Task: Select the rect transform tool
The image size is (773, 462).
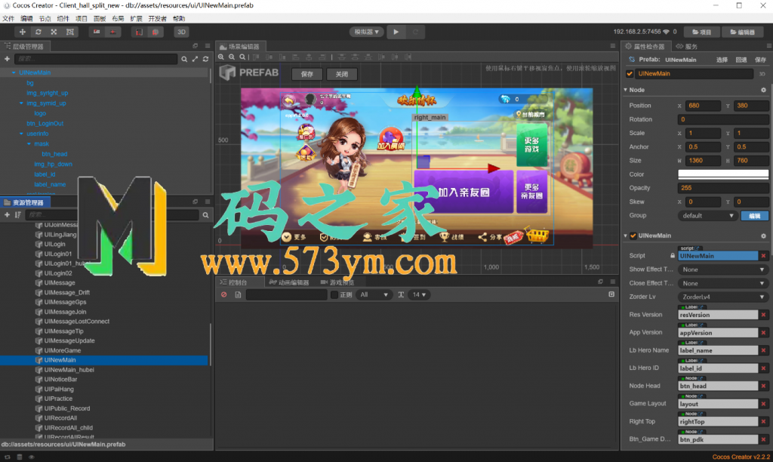Action: 69,32
